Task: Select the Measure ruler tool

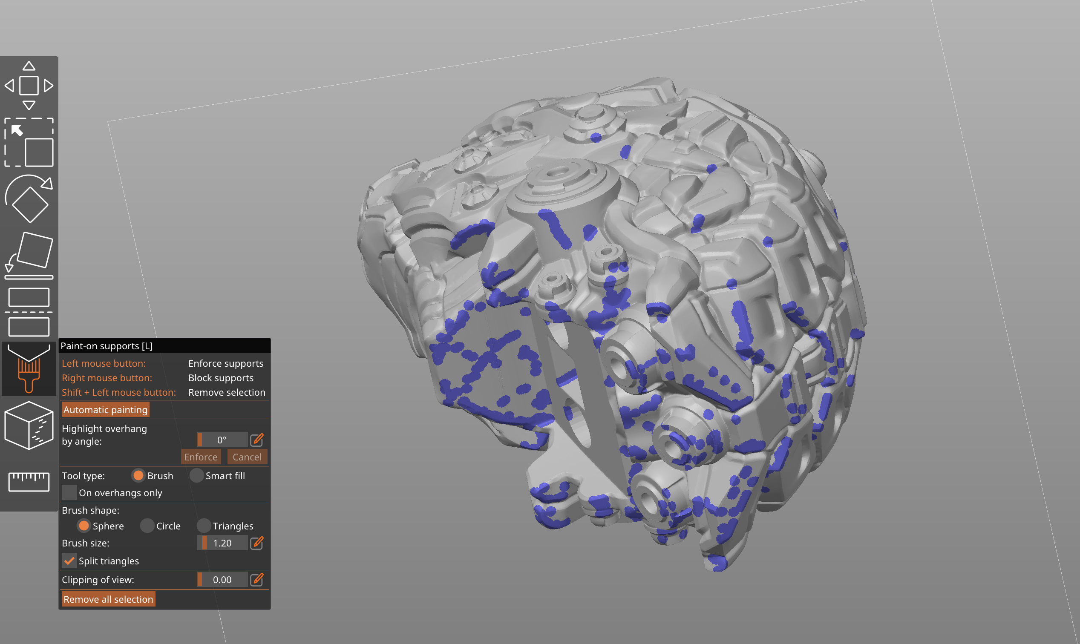Action: pyautogui.click(x=29, y=482)
